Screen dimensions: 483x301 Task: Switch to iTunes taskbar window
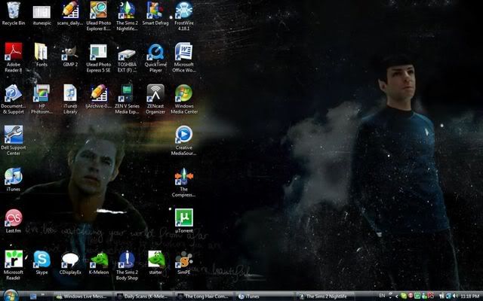coord(266,296)
